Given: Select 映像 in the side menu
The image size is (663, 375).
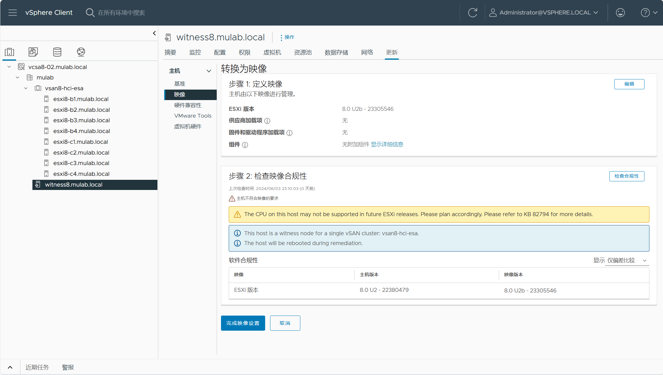Looking at the screenshot, I should [190, 95].
